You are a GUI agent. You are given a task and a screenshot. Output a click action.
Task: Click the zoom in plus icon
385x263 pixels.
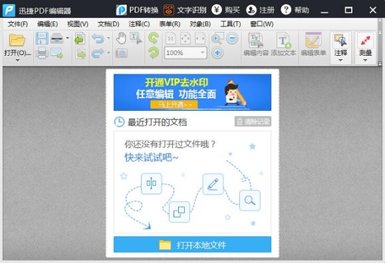[x=217, y=52]
